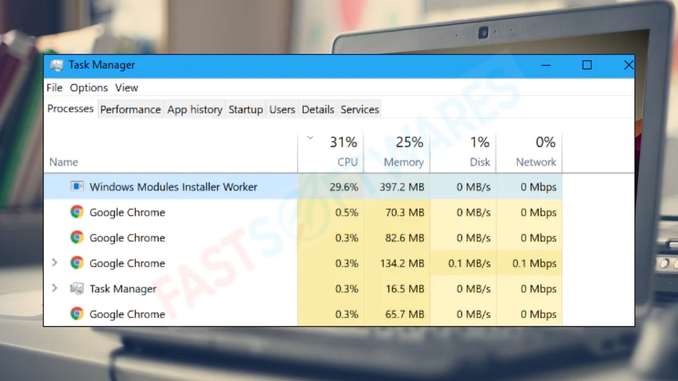Click the Task Manager title bar icon
Screen dimensions: 678x381
coord(56,65)
